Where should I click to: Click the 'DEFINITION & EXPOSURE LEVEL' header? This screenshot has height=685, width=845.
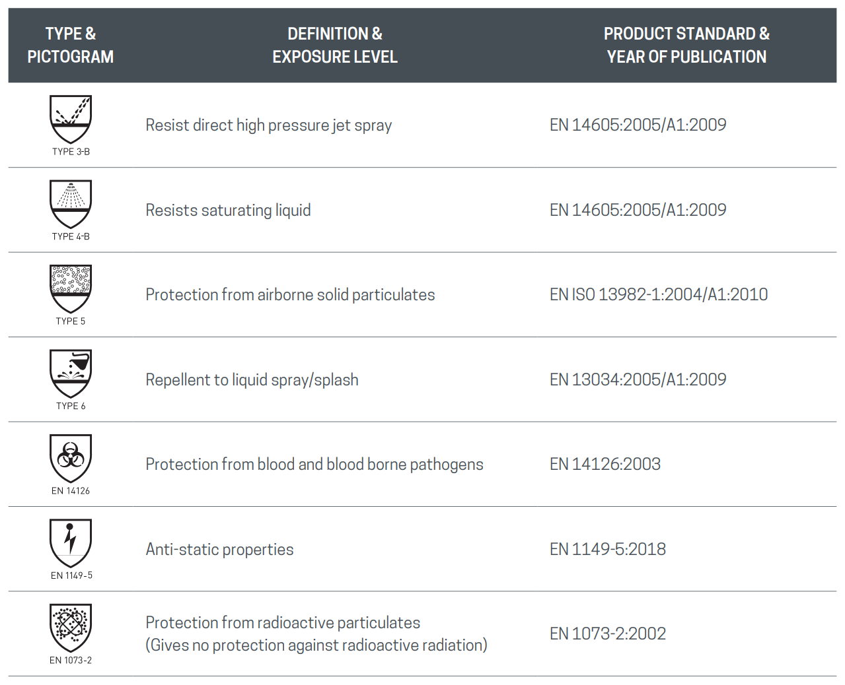click(x=335, y=45)
